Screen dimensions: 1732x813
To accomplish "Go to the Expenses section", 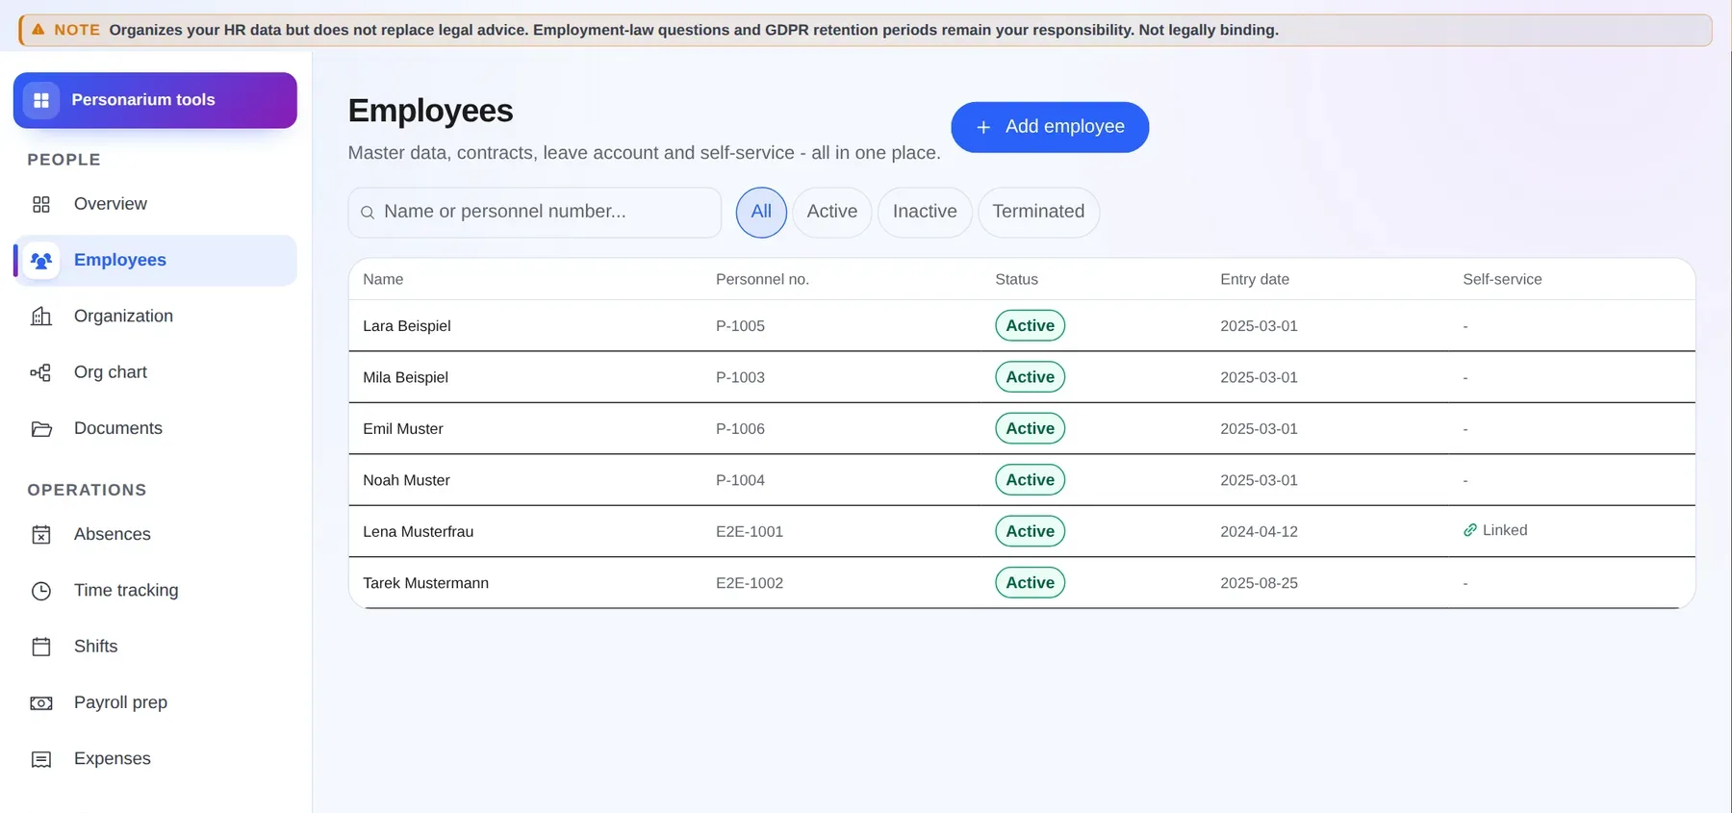I will (x=155, y=759).
